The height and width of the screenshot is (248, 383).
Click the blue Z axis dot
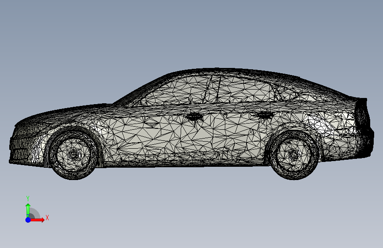[x=28, y=220]
